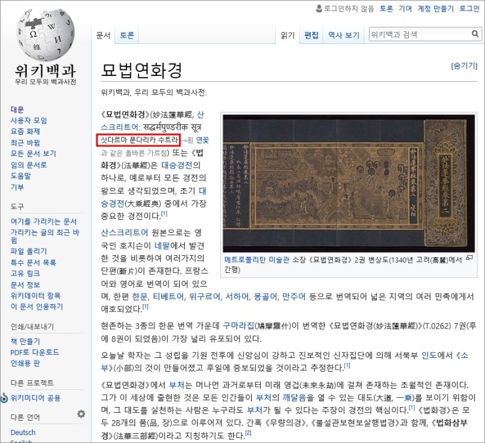485x443 pixels.
Task: Switch language to Deutsch
Action: pos(23,433)
